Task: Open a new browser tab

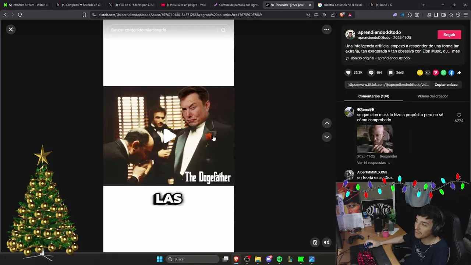Action: (424, 5)
